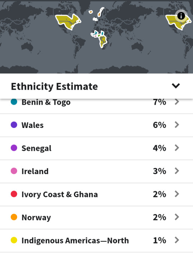Click the Ethnicity Estimate heading
The image size is (193, 257).
click(54, 87)
